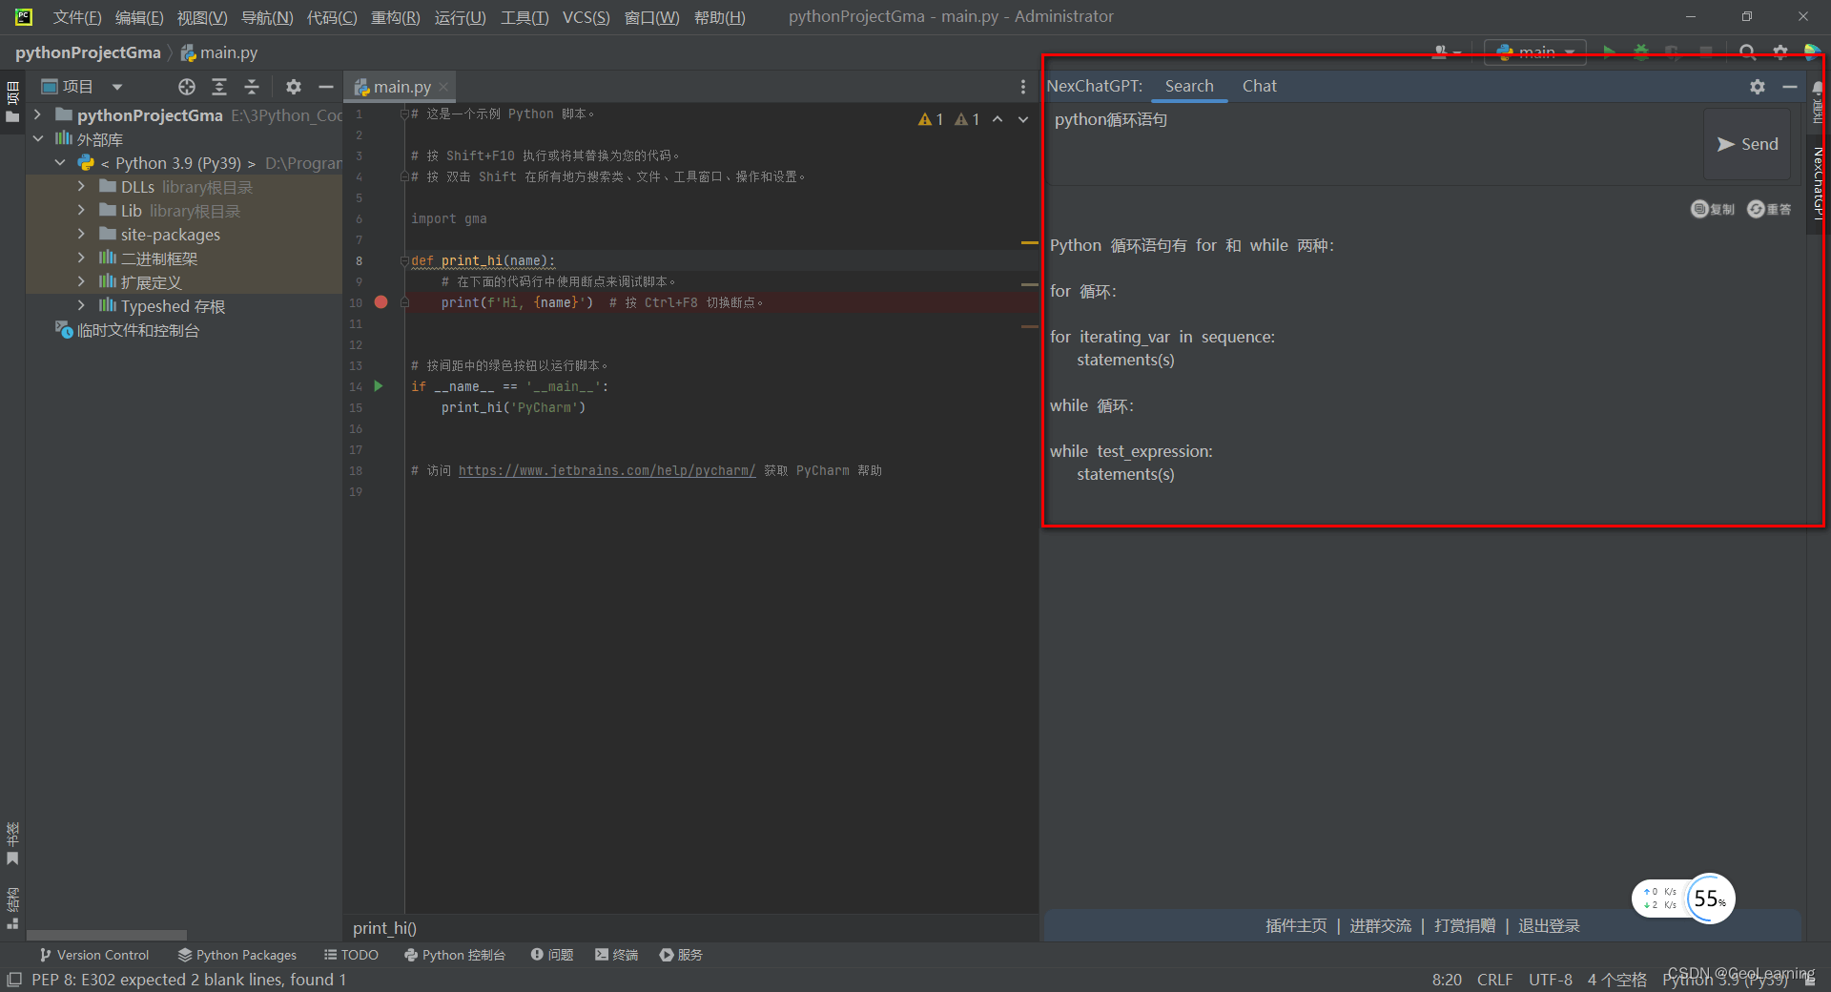Toggle the 项目 project stripe button
Screen dimensions: 1831x992
click(12, 103)
